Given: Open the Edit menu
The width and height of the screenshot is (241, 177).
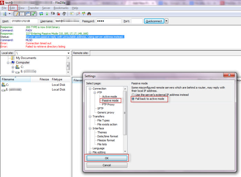Looking at the screenshot, I should pyautogui.click(x=12, y=8).
